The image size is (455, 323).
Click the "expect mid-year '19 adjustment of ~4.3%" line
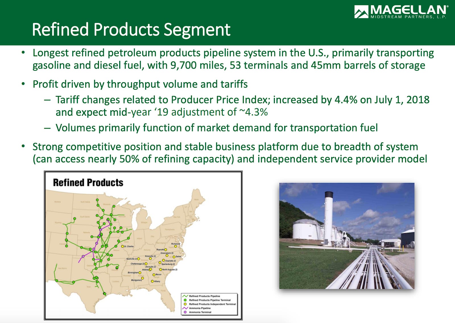[x=162, y=112]
